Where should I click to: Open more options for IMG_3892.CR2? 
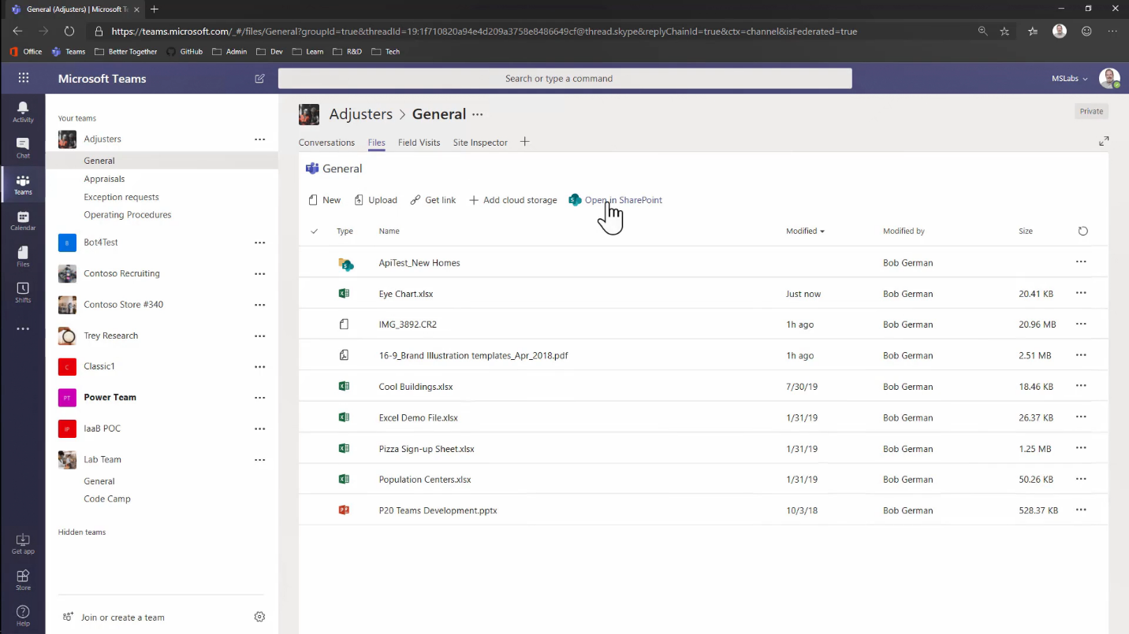1081,324
